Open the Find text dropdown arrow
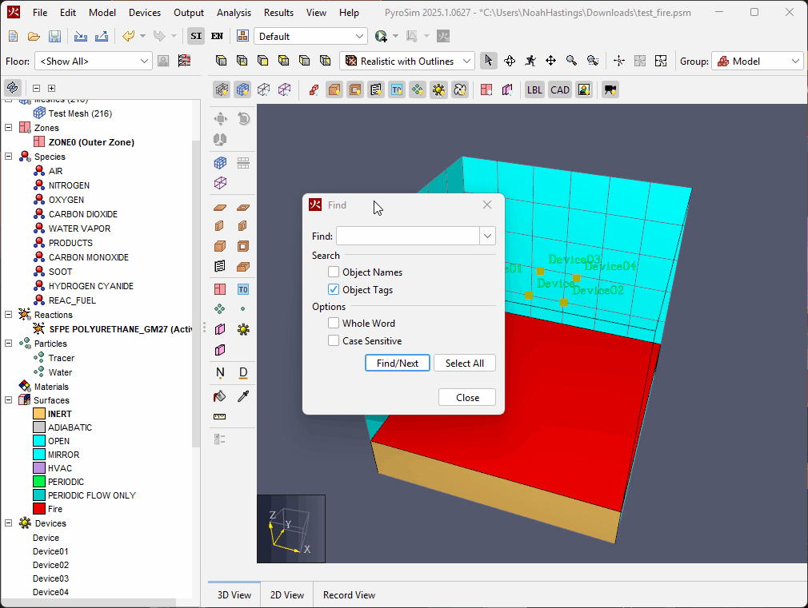The height and width of the screenshot is (608, 808). 487,236
